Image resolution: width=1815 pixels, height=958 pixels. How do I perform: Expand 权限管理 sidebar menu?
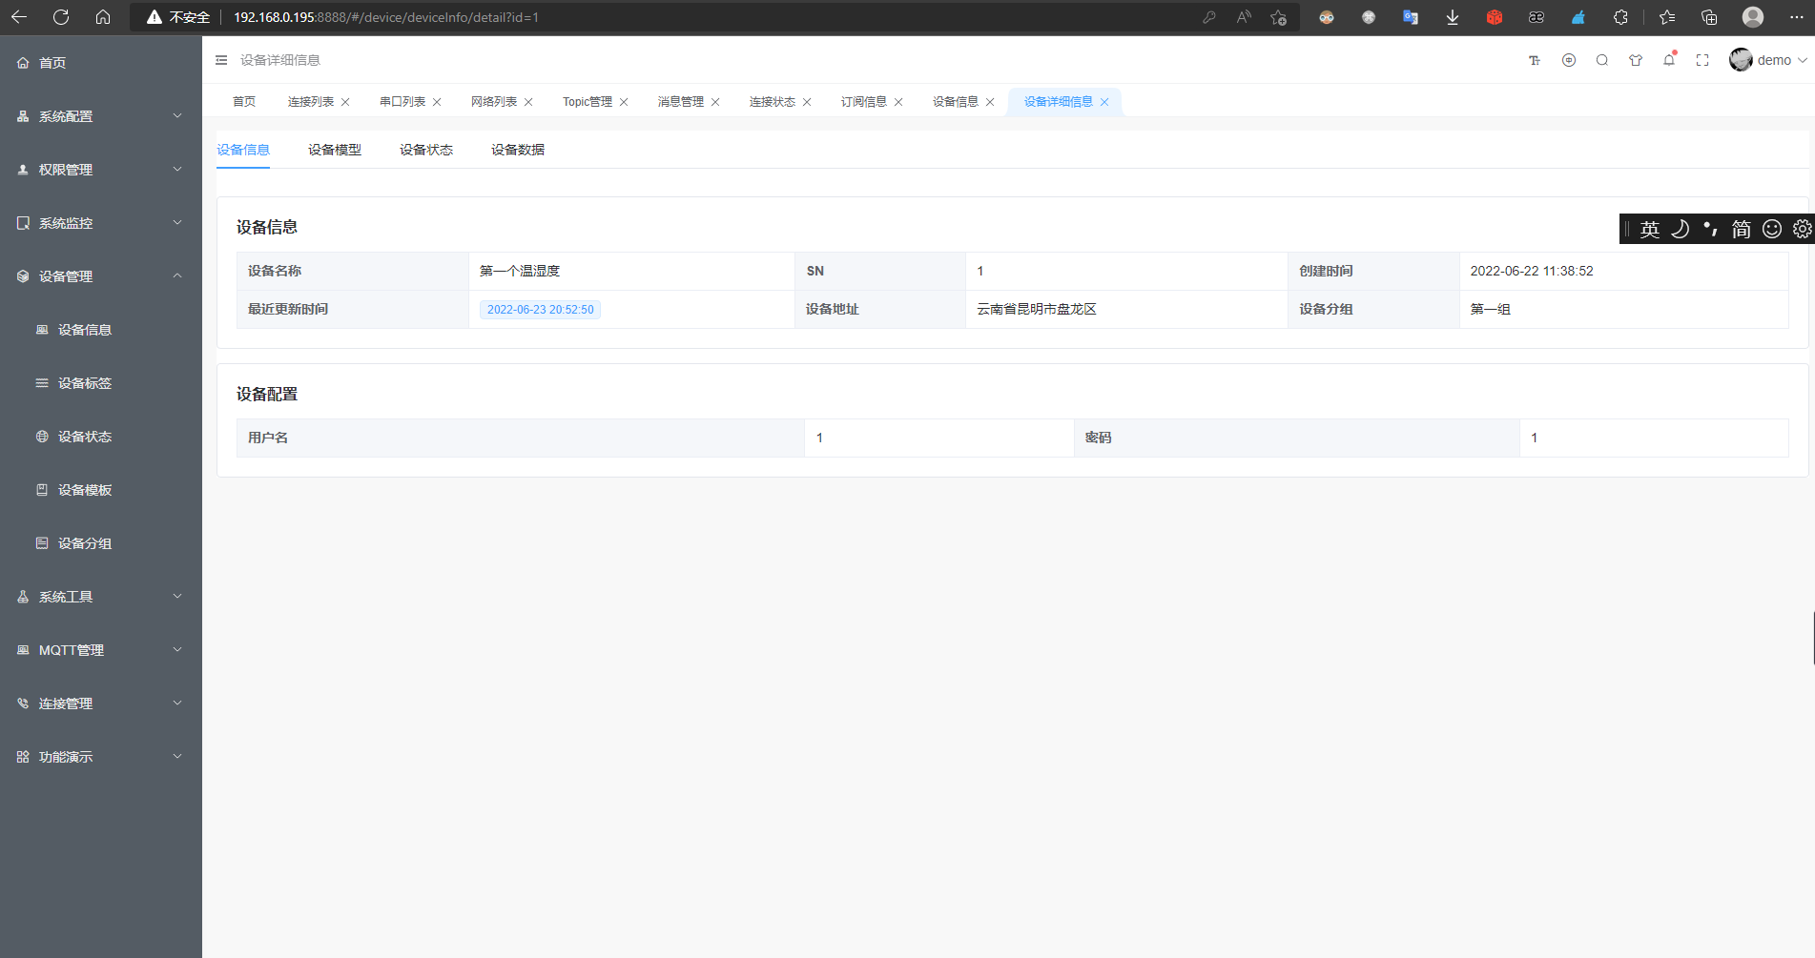tap(101, 170)
